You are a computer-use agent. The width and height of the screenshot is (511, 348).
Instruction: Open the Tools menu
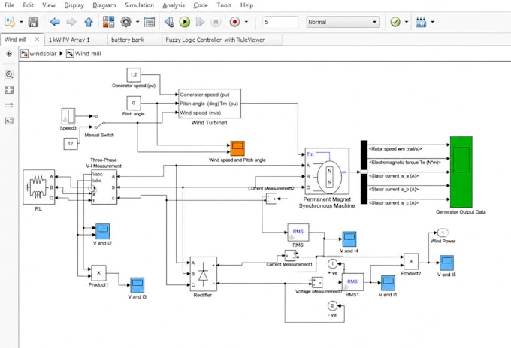coord(224,5)
